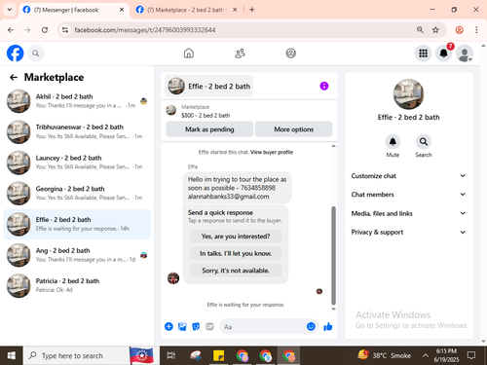The image size is (487, 365).
Task: Click More options button
Action: 294,129
